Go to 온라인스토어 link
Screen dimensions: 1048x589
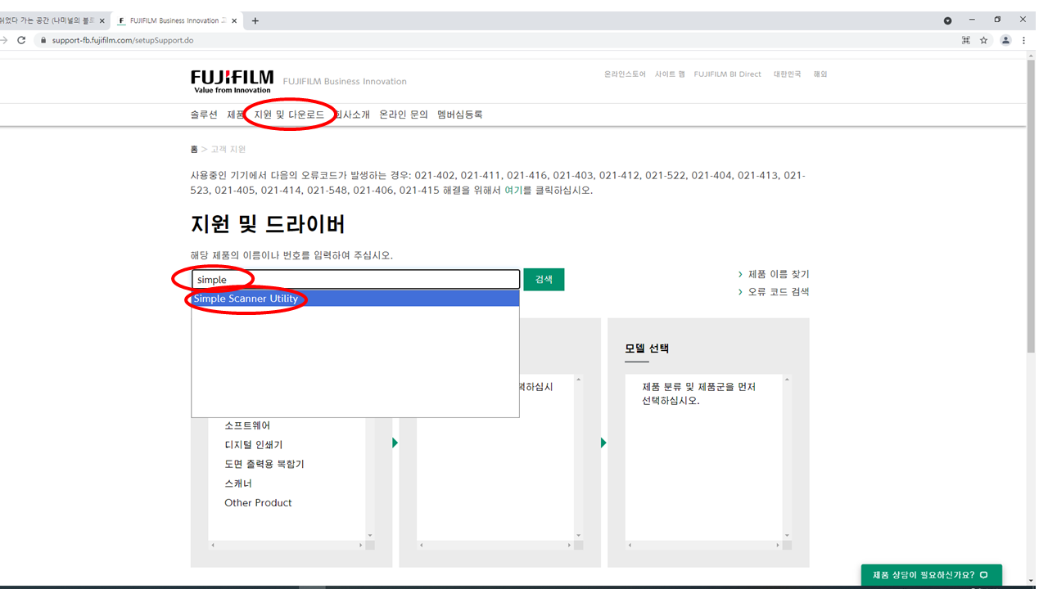click(x=625, y=74)
